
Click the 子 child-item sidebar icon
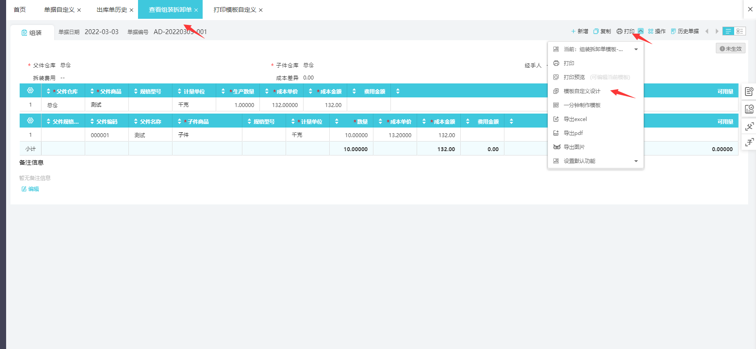tap(749, 142)
